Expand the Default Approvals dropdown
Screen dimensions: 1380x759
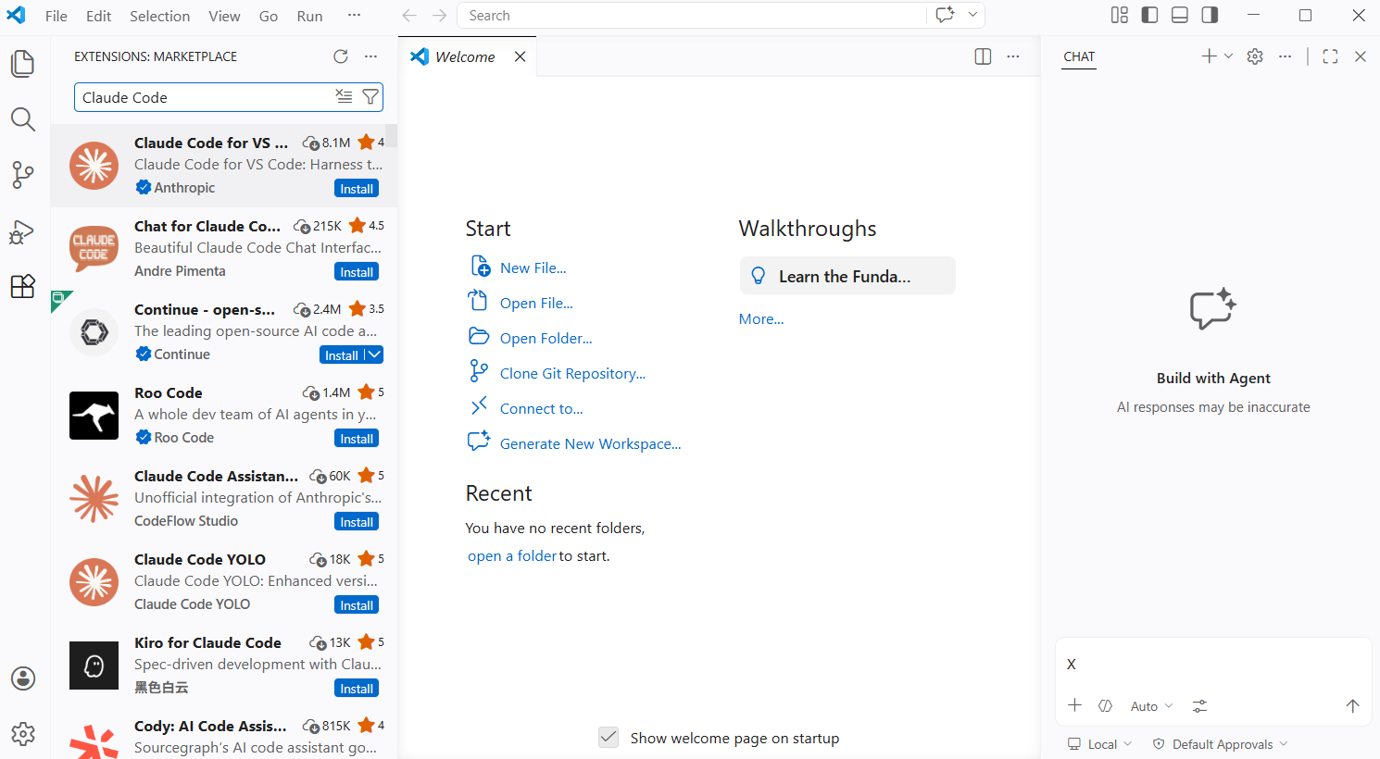pos(1219,743)
